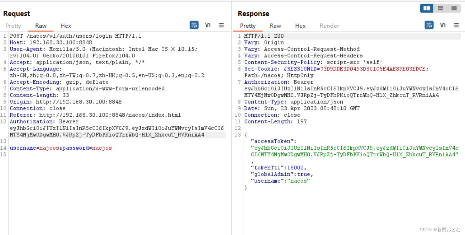
Task: Click the Request Authorization: Bearer header
Action: 44,121
